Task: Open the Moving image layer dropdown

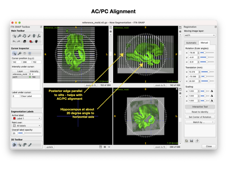Action: pos(200,35)
